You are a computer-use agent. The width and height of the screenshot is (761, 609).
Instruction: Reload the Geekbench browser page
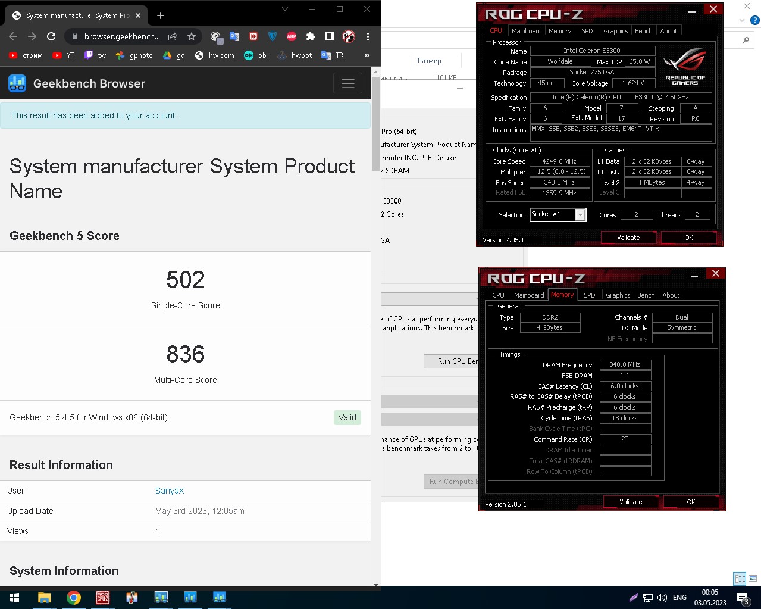tap(51, 36)
